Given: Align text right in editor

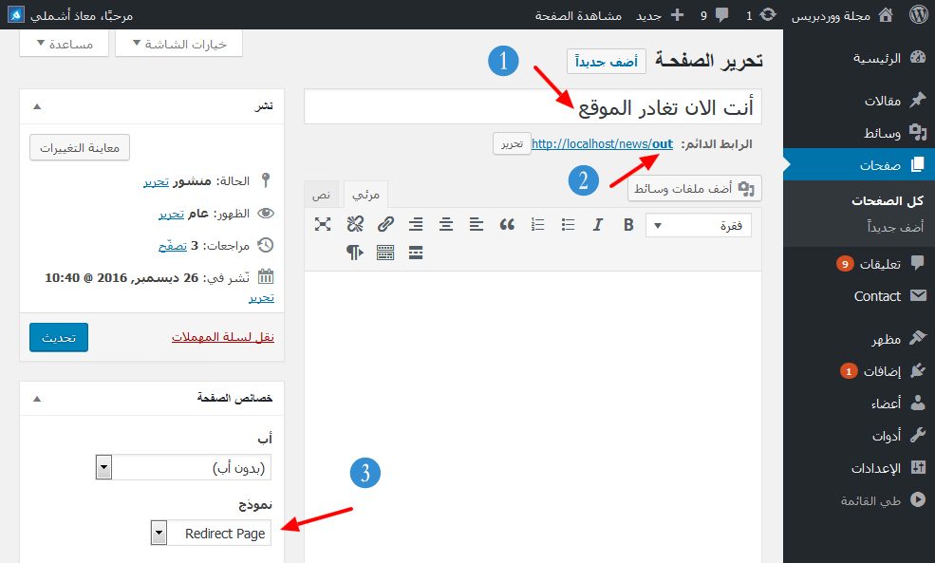Looking at the screenshot, I should pyautogui.click(x=416, y=225).
